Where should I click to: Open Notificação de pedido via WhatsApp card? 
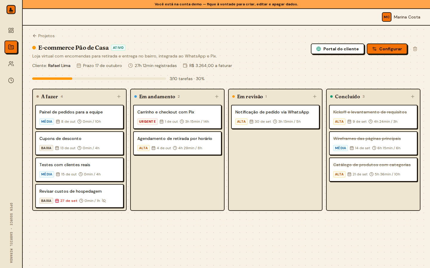click(x=275, y=117)
